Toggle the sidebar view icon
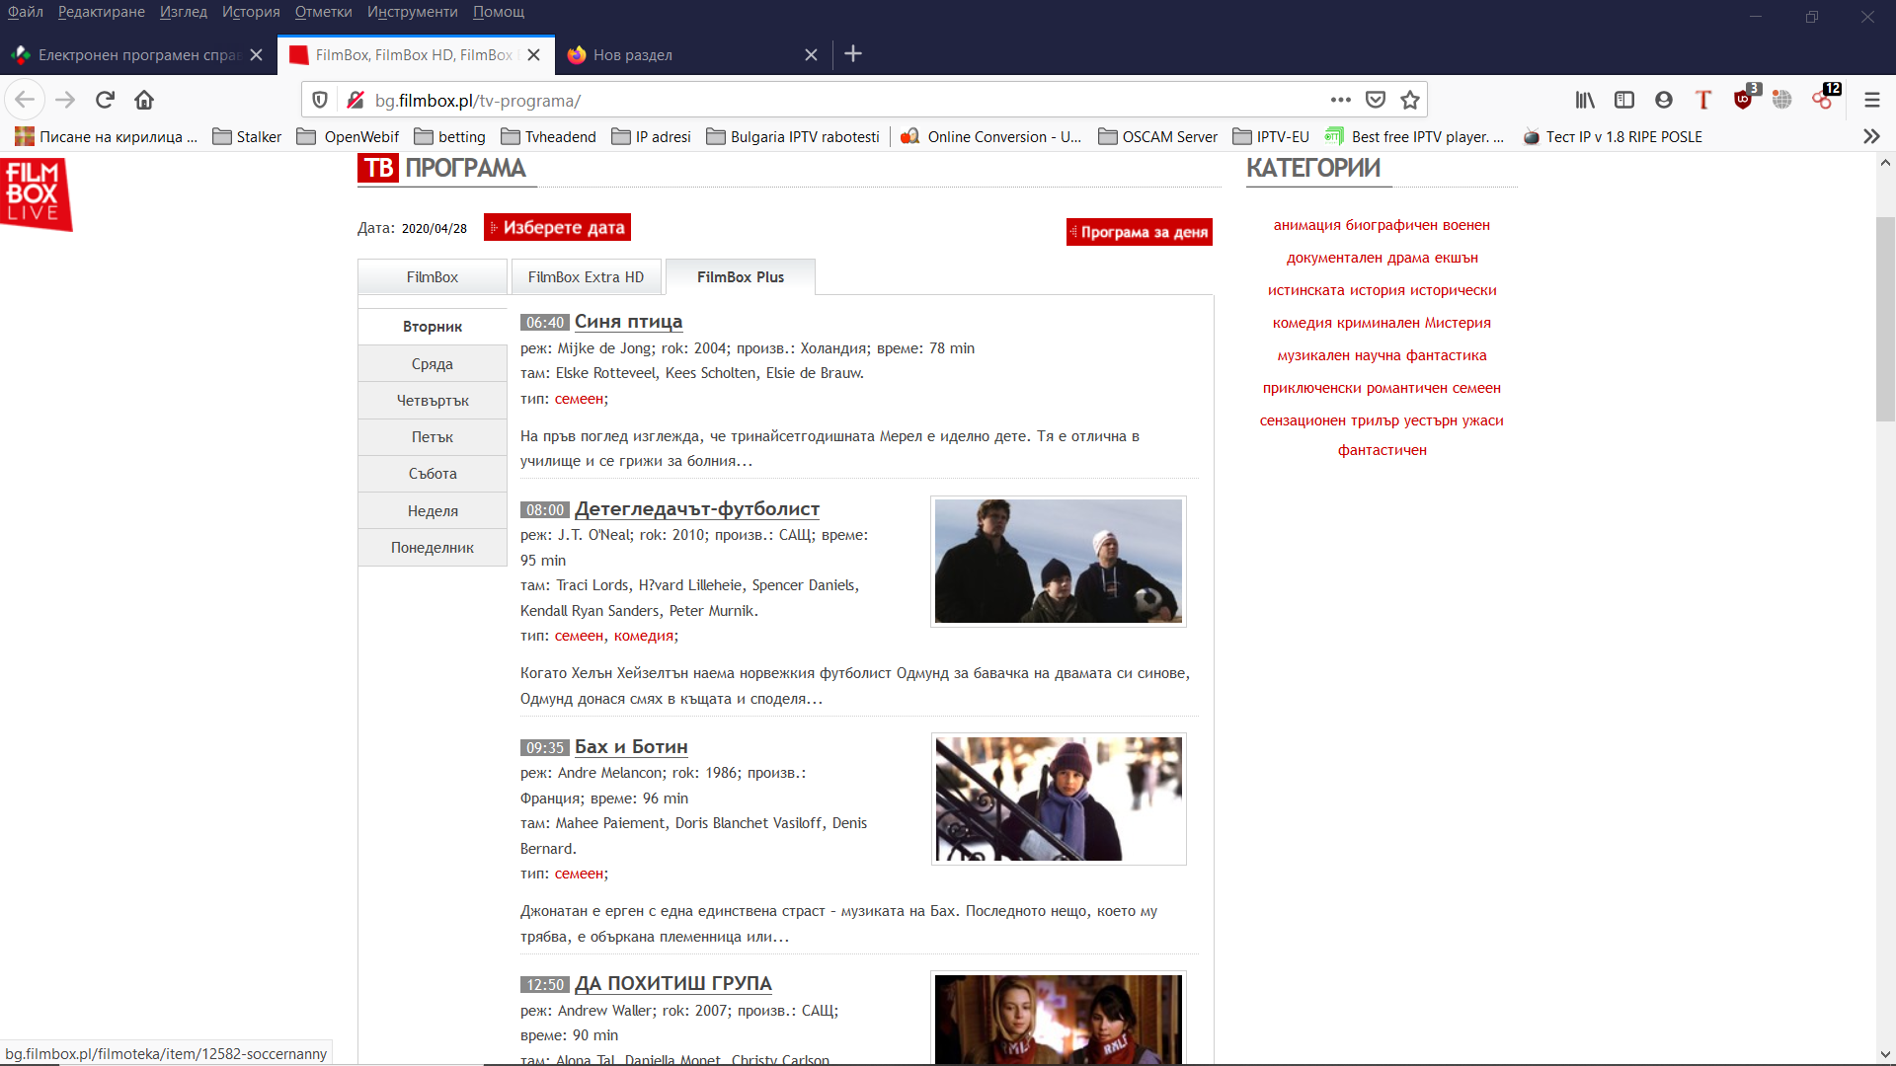 click(x=1624, y=100)
